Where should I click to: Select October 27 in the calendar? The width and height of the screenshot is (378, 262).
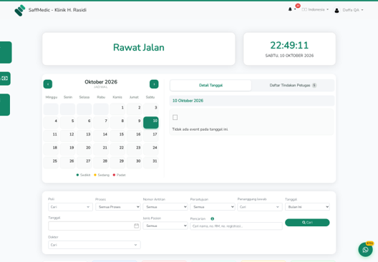(84, 163)
